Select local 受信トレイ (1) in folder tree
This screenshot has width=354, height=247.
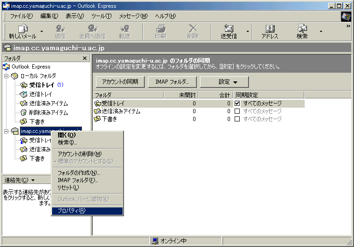[x=42, y=85]
